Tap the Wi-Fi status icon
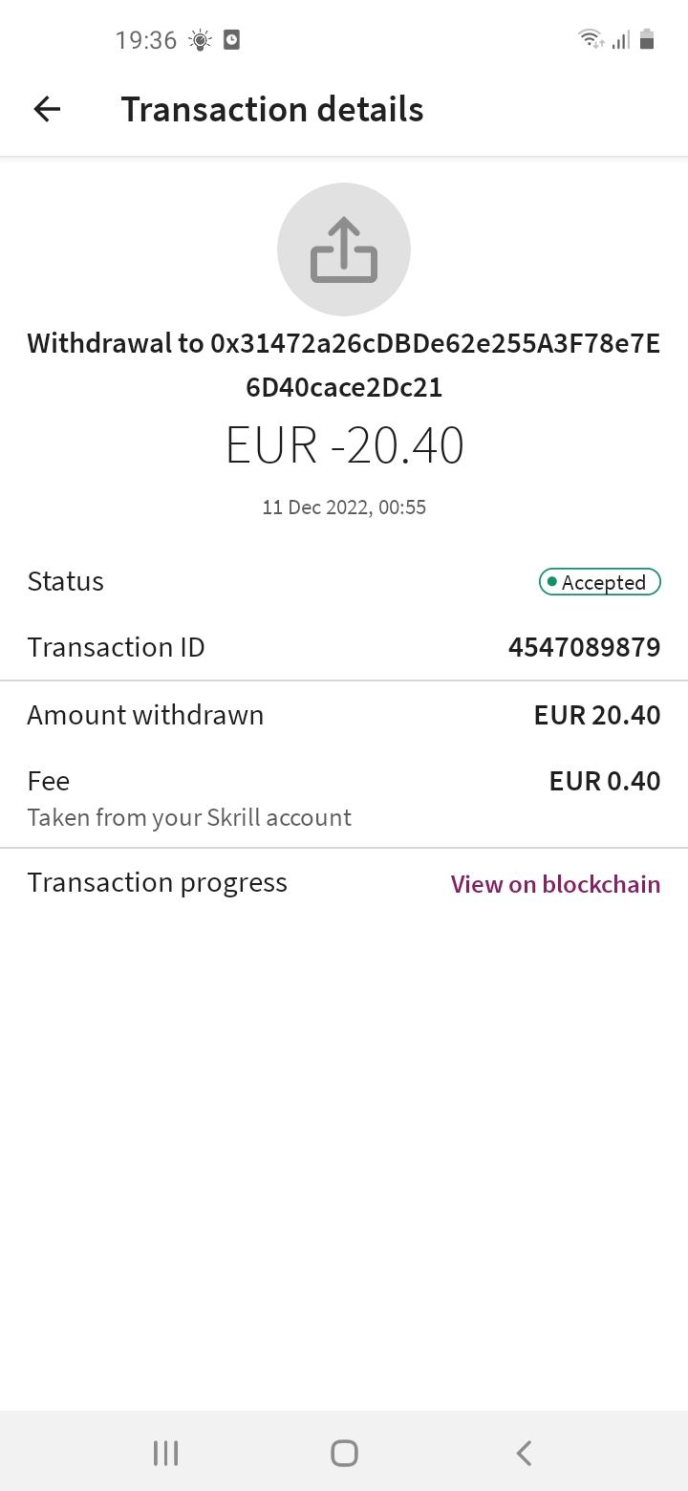 click(591, 39)
